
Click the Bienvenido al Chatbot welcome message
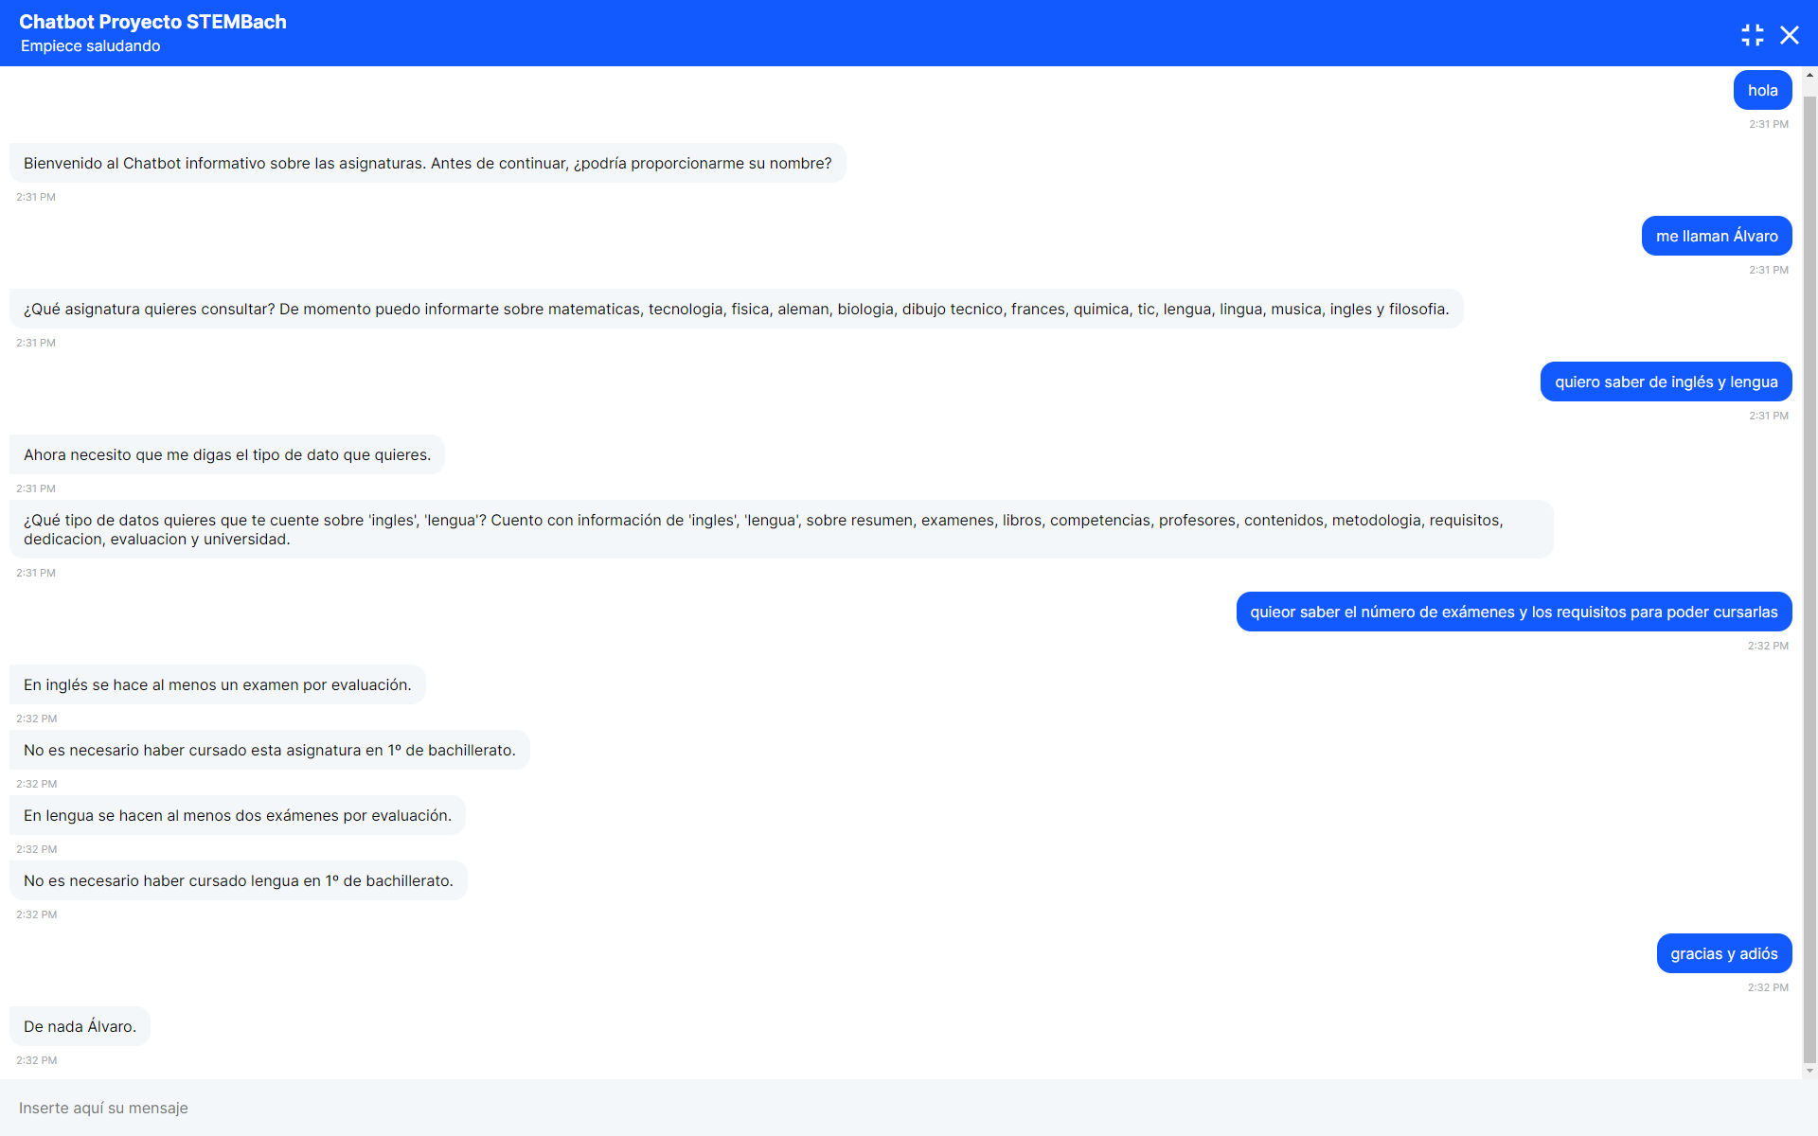click(x=427, y=163)
